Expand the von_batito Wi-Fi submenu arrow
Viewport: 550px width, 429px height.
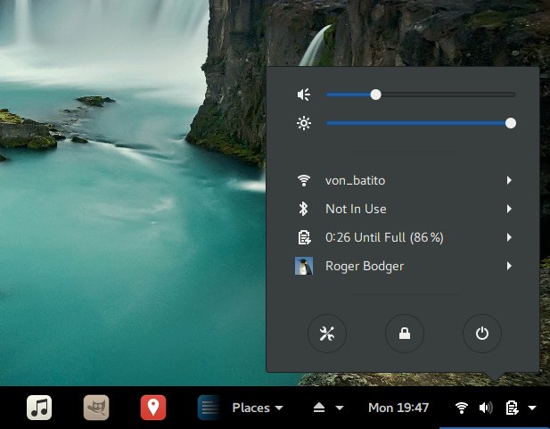click(509, 180)
